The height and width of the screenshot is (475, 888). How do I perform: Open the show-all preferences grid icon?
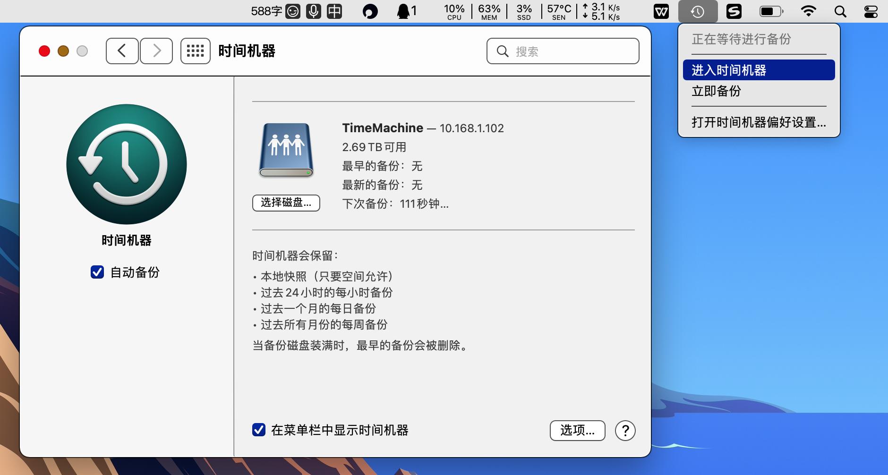click(195, 51)
